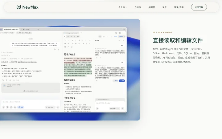Open the grok-4.3 model dropdown in the chat input
Screen dimensions: 222x139
[x=50, y=107]
